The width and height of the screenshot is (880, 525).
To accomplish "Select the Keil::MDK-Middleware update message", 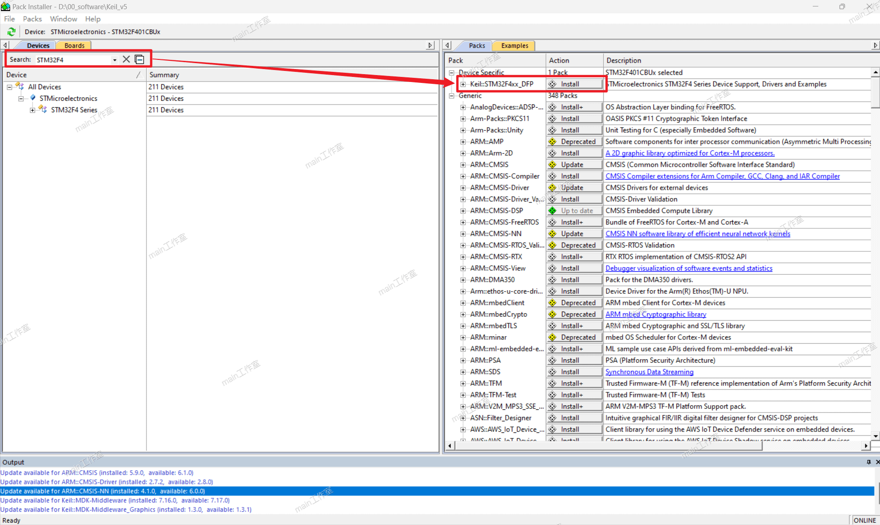I will coord(115,501).
